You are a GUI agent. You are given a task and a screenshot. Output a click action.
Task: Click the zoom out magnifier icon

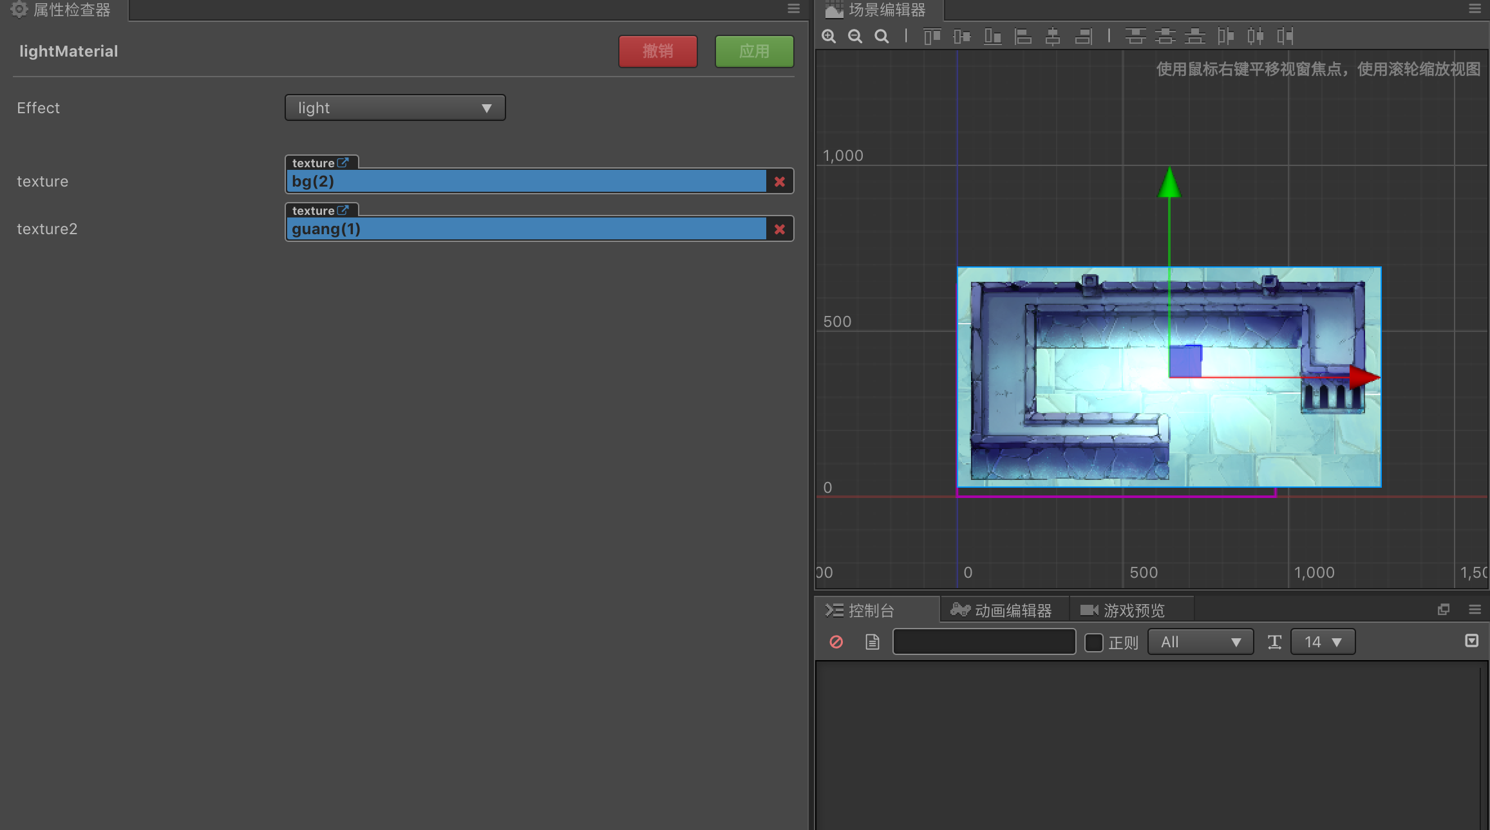point(855,36)
